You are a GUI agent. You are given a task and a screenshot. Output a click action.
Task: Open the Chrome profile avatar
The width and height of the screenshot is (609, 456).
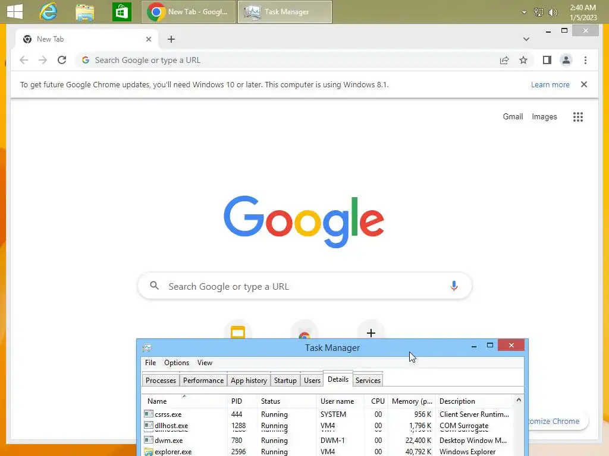tap(566, 60)
